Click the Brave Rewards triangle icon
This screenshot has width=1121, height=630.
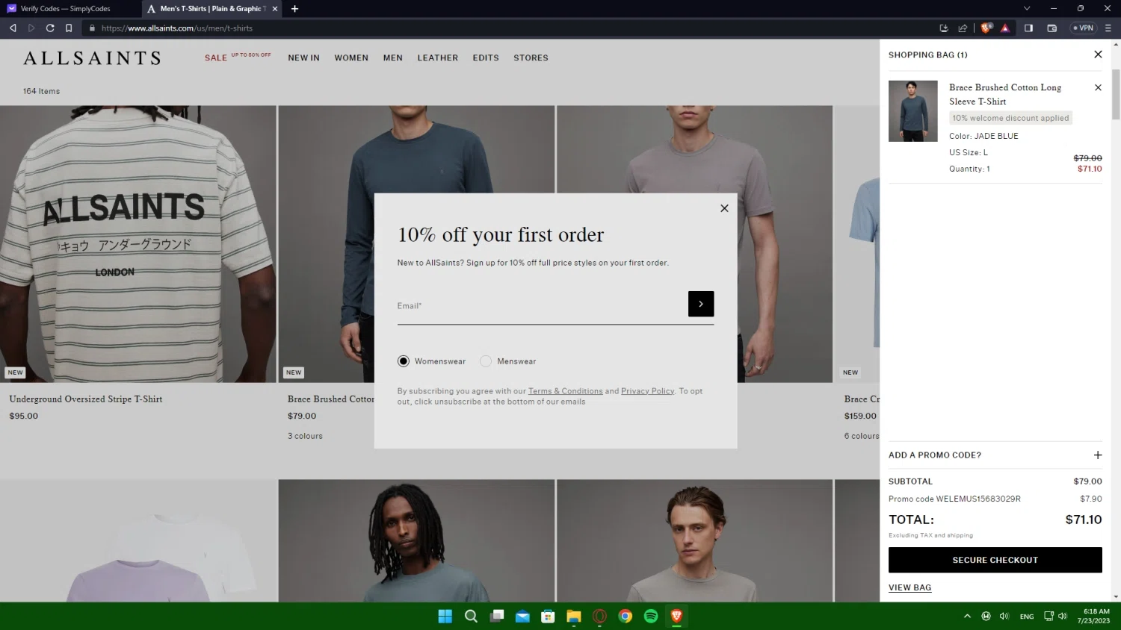[1005, 28]
